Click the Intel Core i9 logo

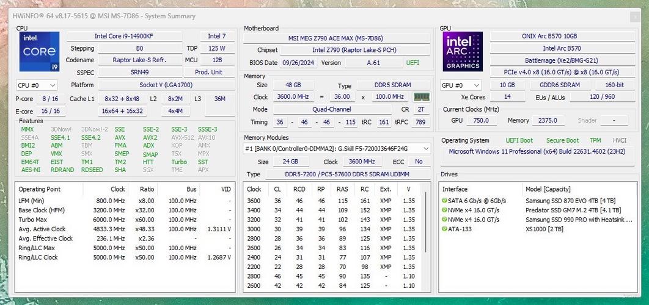(39, 52)
